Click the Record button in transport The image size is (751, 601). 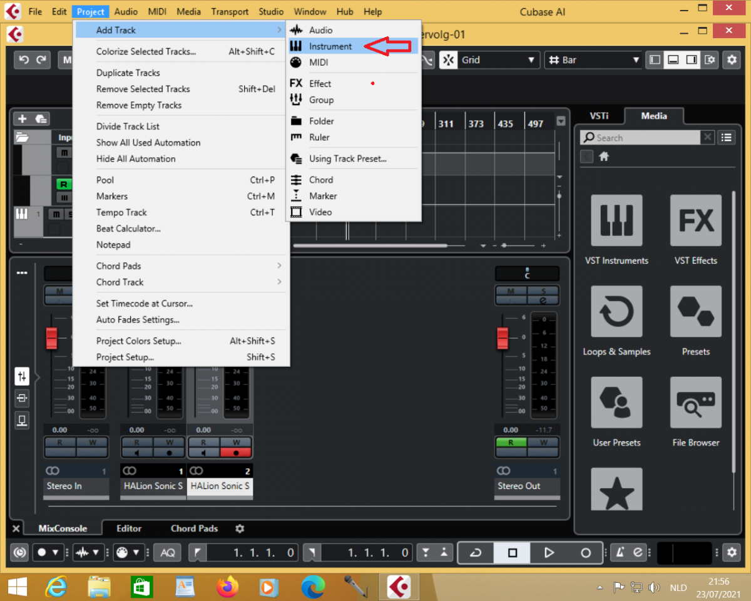point(586,553)
